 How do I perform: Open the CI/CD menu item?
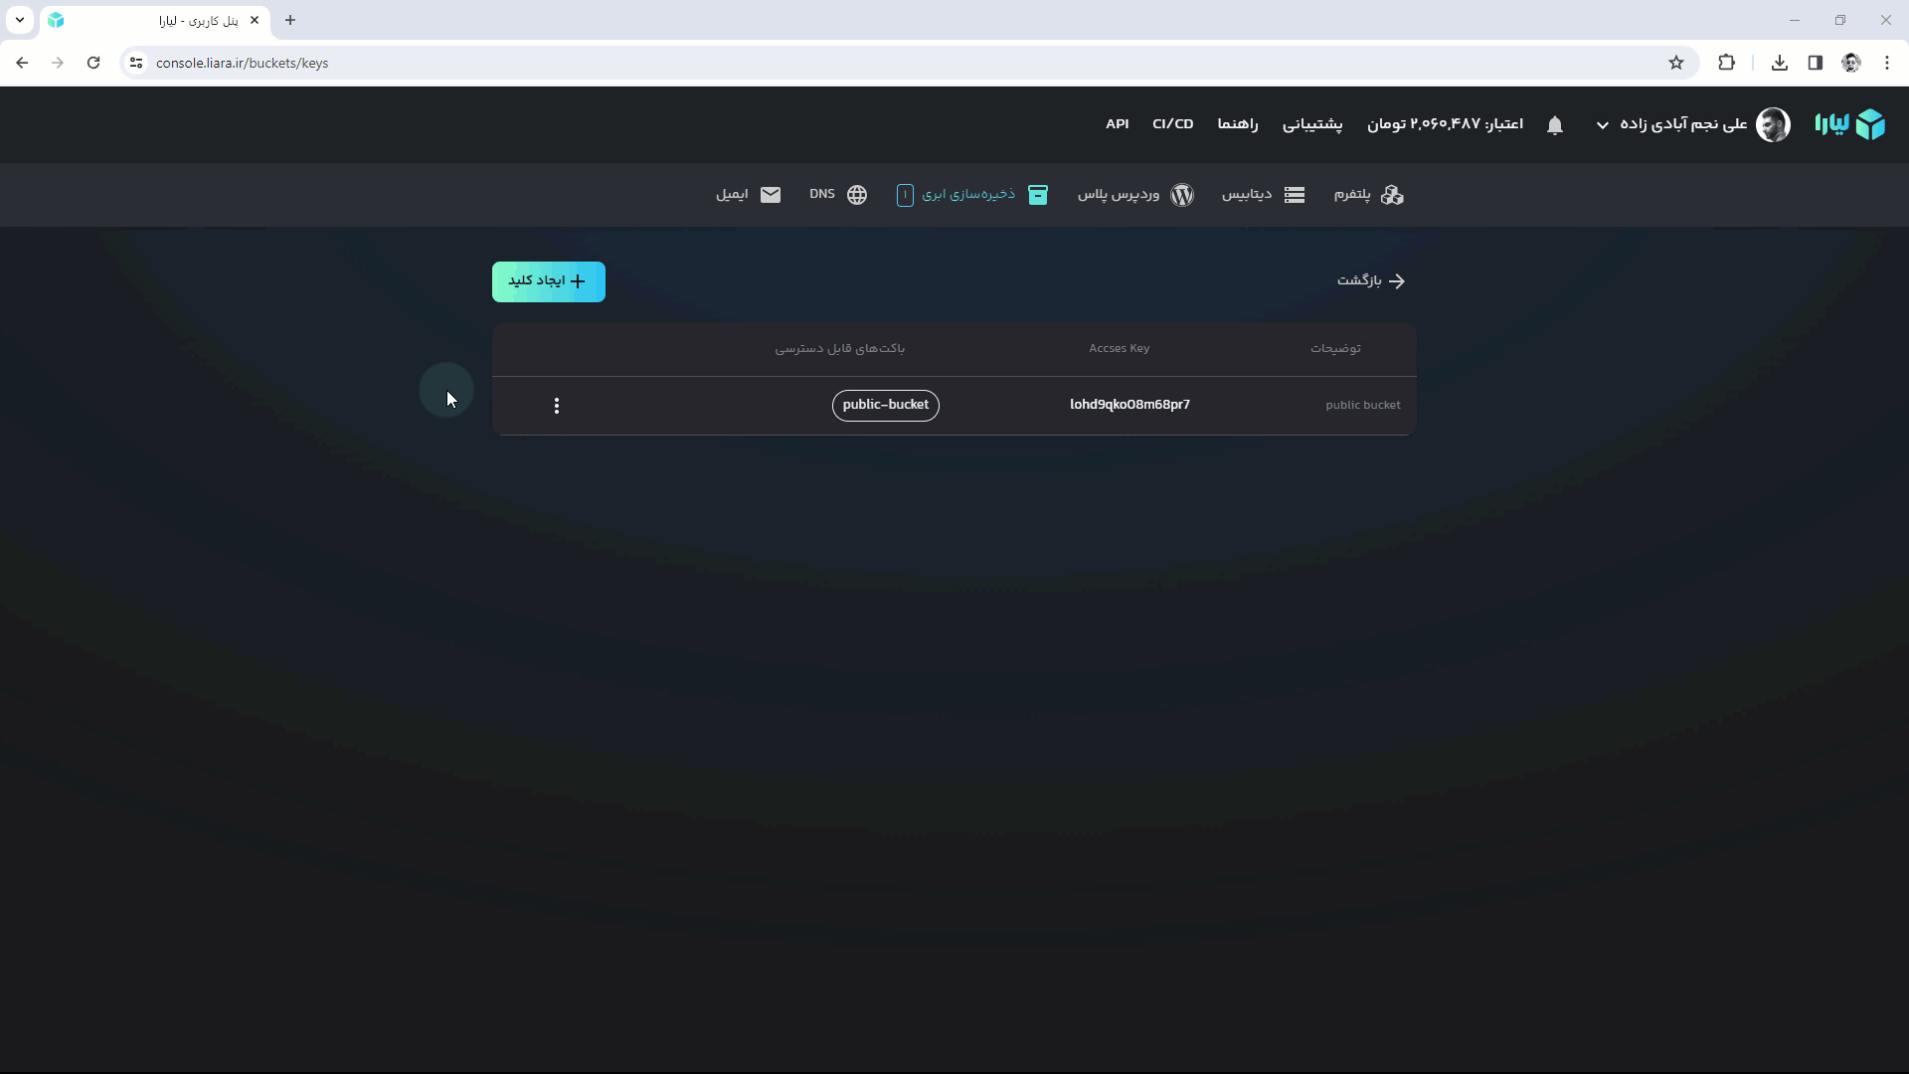1172,124
